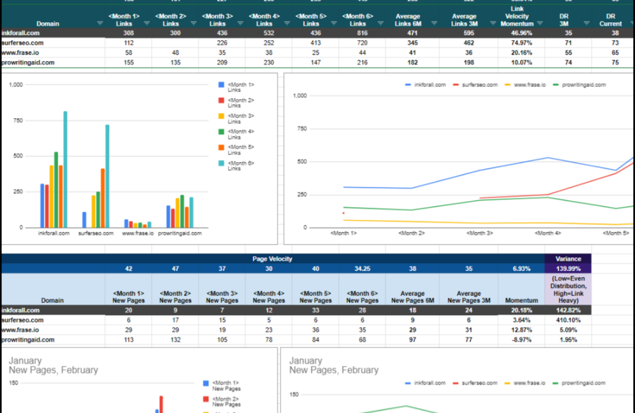Click the 34.25 summary cell under Page Velocity
The width and height of the screenshot is (635, 413).
pyautogui.click(x=363, y=269)
